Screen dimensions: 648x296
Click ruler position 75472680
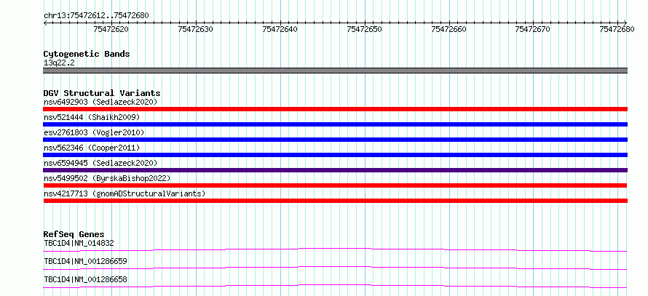(x=617, y=29)
